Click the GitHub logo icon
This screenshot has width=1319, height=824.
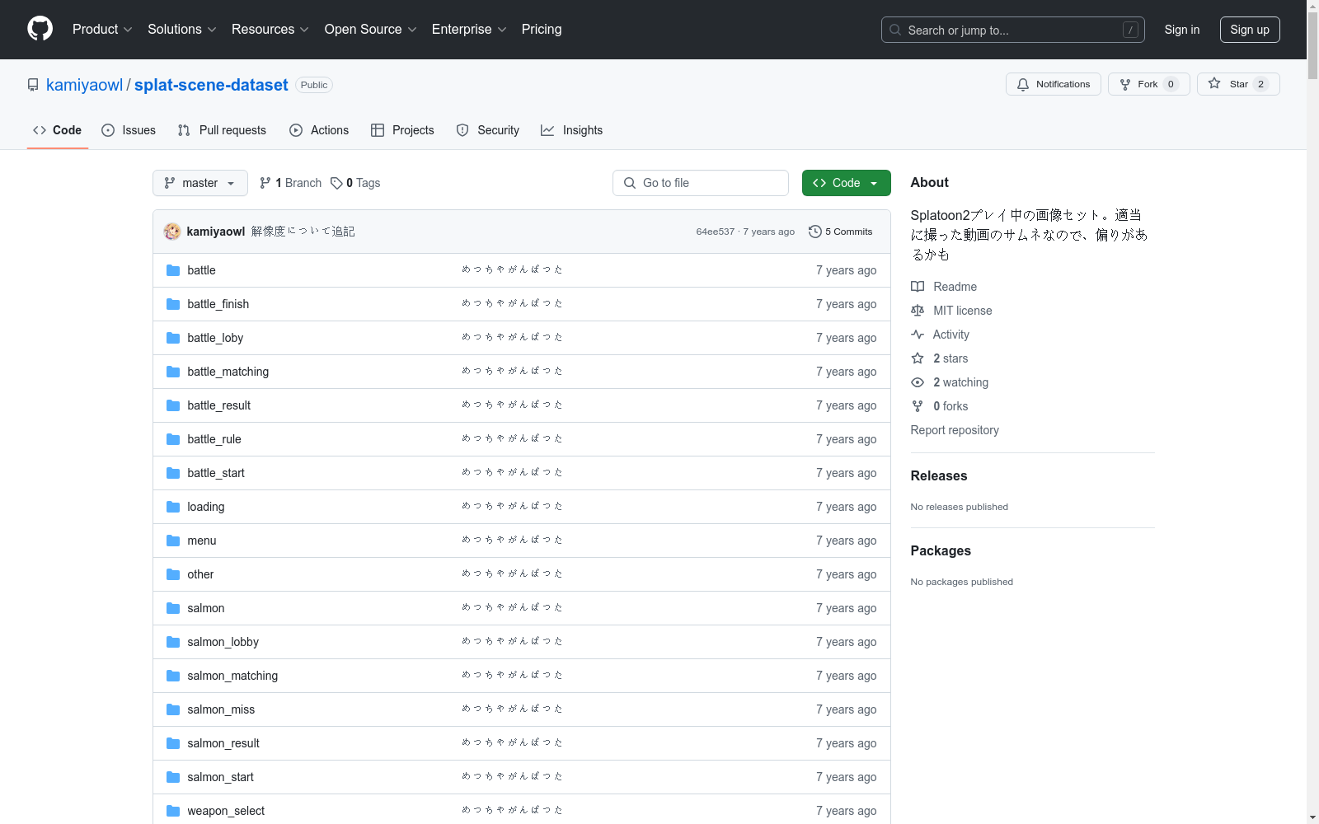click(40, 29)
